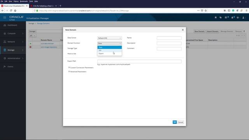Open the History menu
249x140 pixels.
(16, 1)
